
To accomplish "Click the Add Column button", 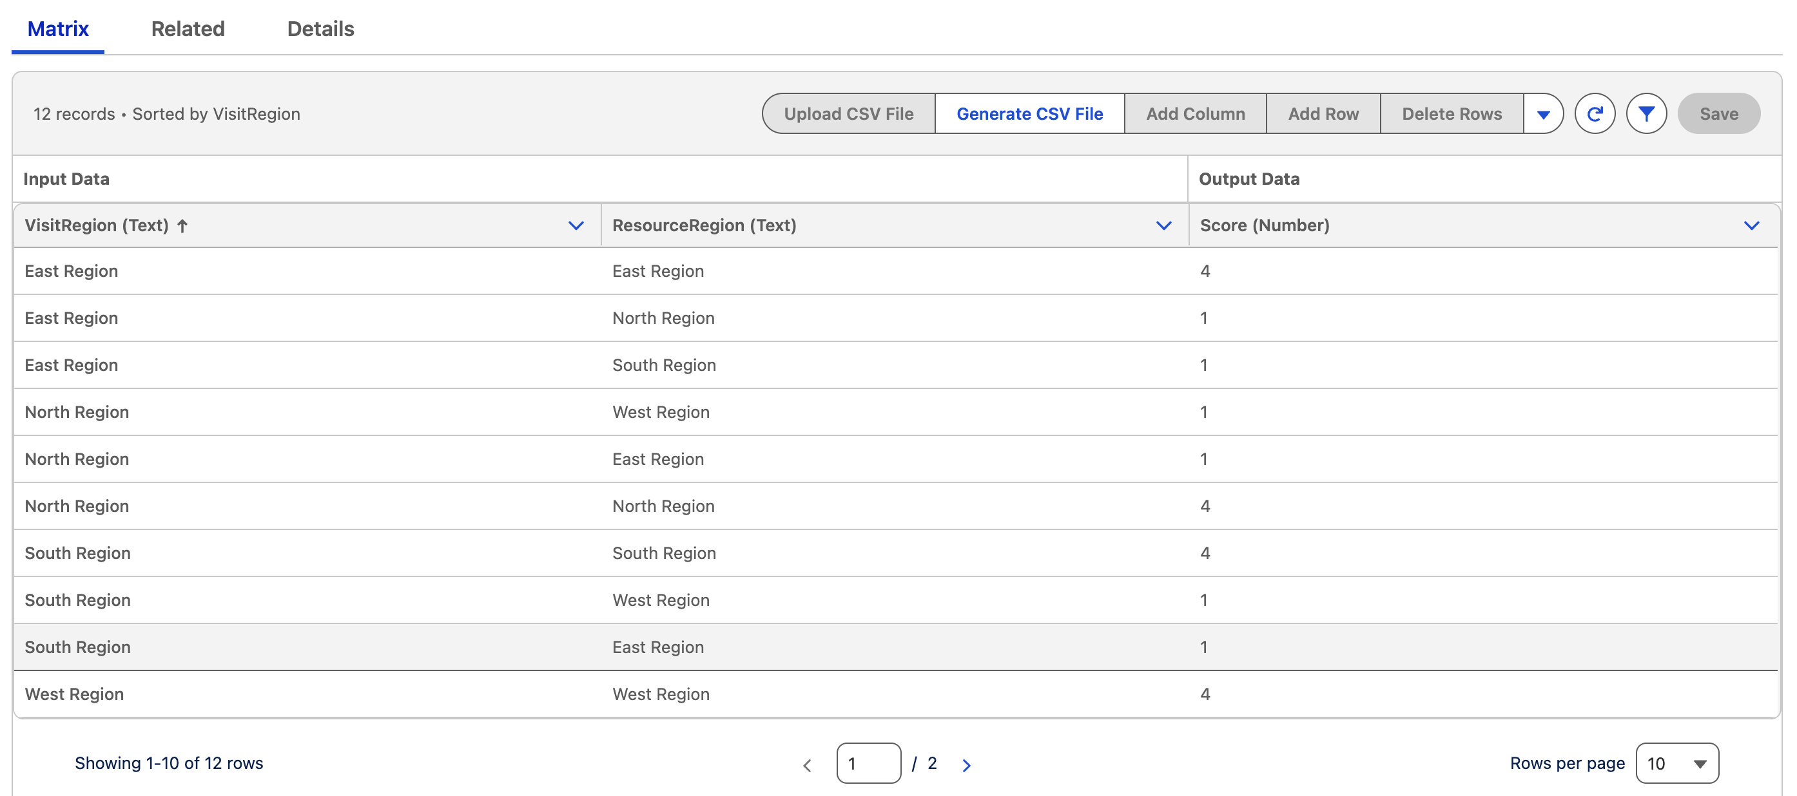I will tap(1195, 113).
